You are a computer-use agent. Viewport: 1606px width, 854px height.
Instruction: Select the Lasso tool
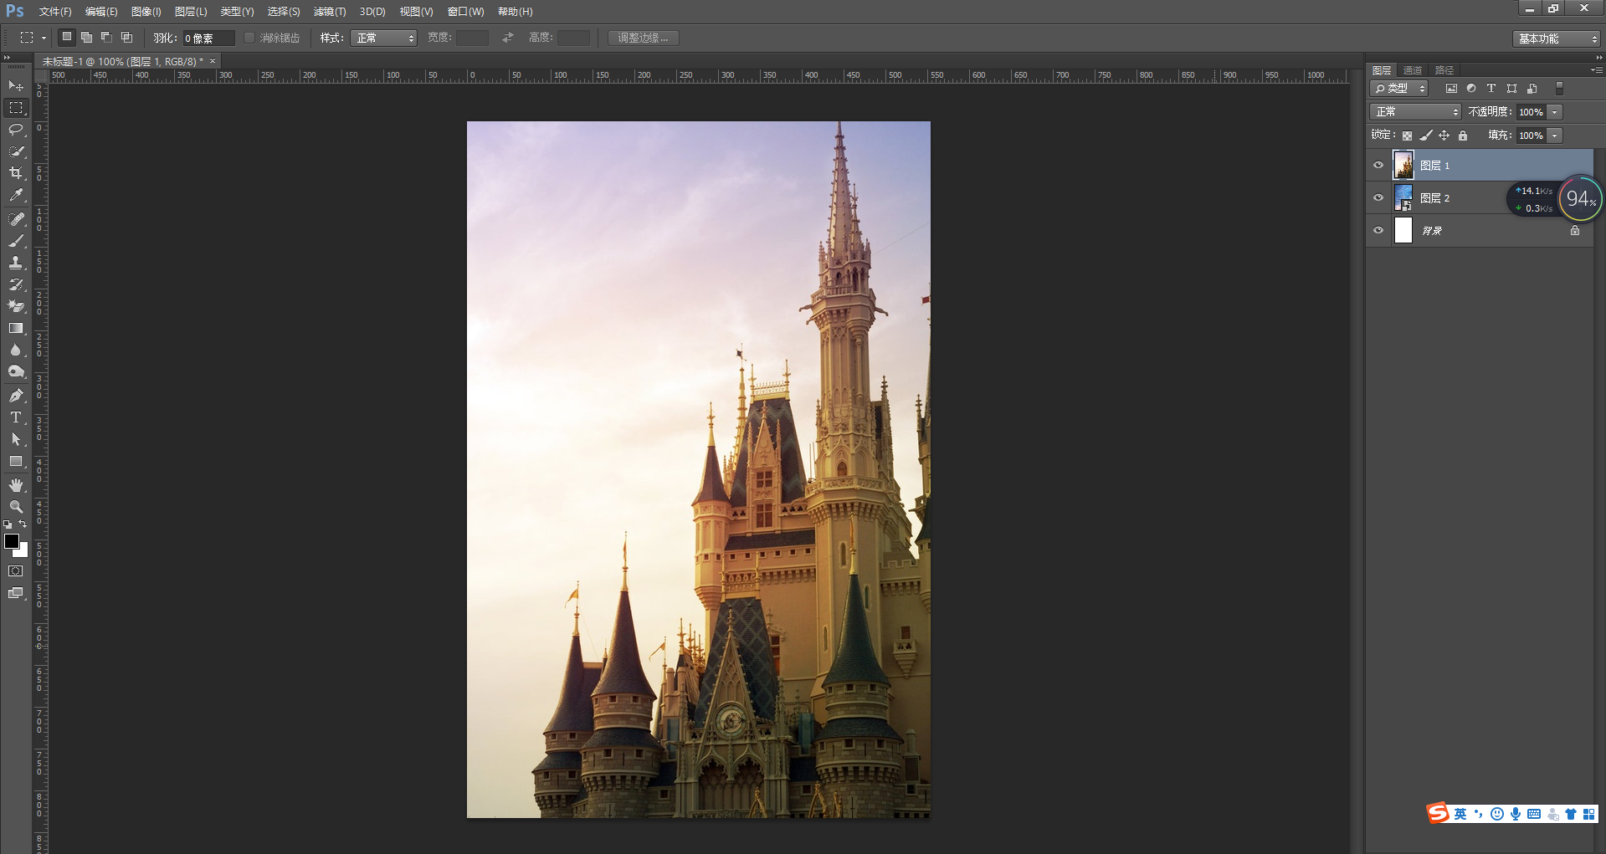16,130
